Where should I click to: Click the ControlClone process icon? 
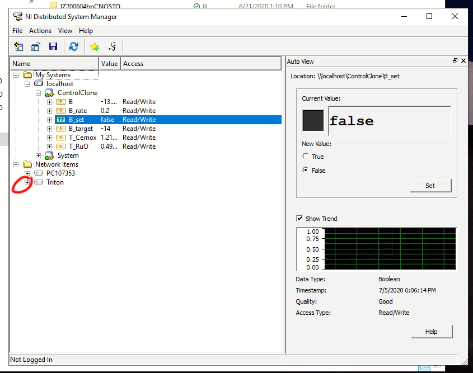tap(49, 93)
